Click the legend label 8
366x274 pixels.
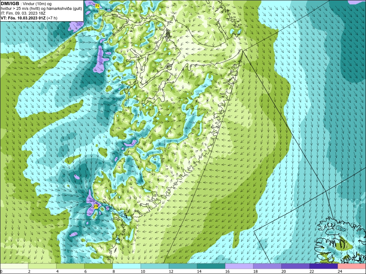click(x=114, y=271)
